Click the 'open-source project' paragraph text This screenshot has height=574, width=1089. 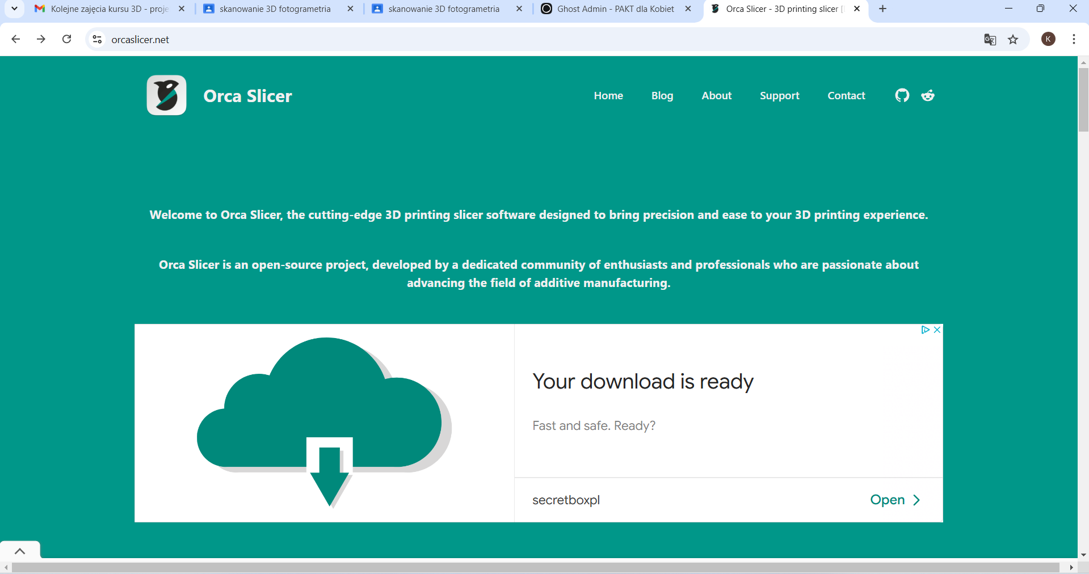pos(539,273)
